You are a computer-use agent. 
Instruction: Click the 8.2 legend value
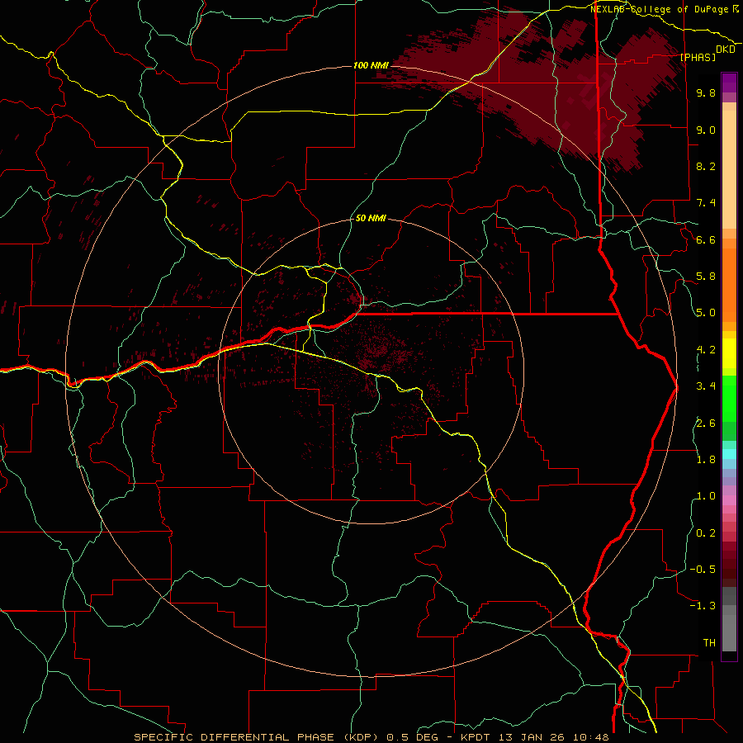(x=706, y=166)
